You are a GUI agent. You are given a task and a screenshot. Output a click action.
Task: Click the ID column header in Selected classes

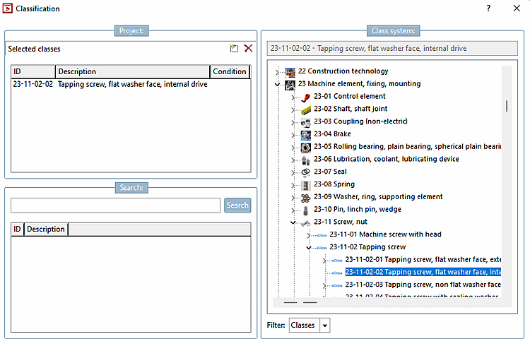[x=33, y=71]
